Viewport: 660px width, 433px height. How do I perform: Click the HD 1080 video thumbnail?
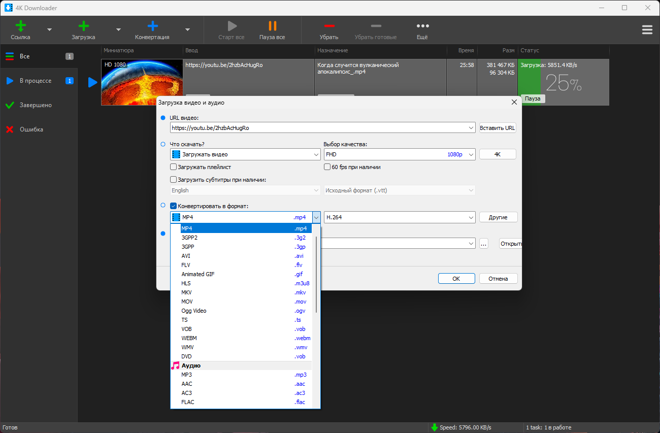click(x=142, y=82)
